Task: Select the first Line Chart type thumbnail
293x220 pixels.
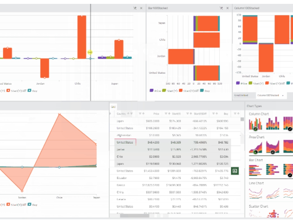Action: 255,193
